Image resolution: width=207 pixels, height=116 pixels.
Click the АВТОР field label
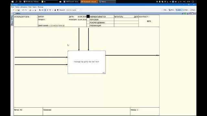click(x=41, y=17)
